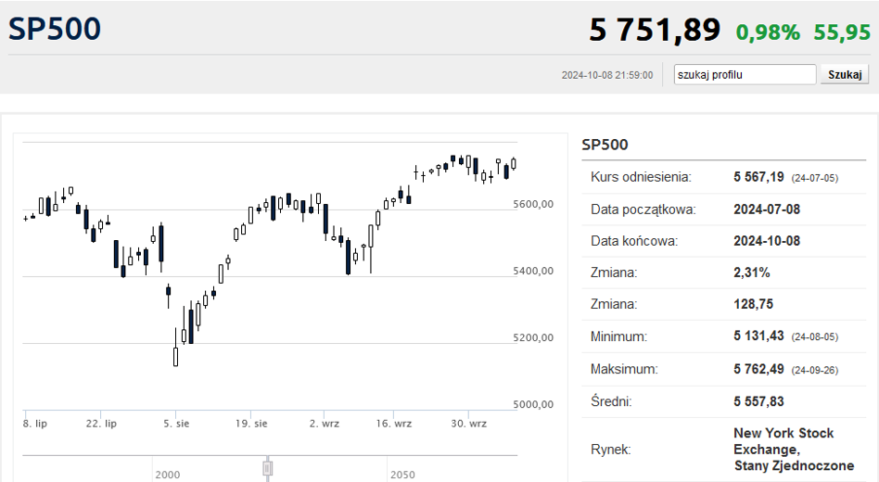Click the last candlestick on the chart

click(514, 164)
